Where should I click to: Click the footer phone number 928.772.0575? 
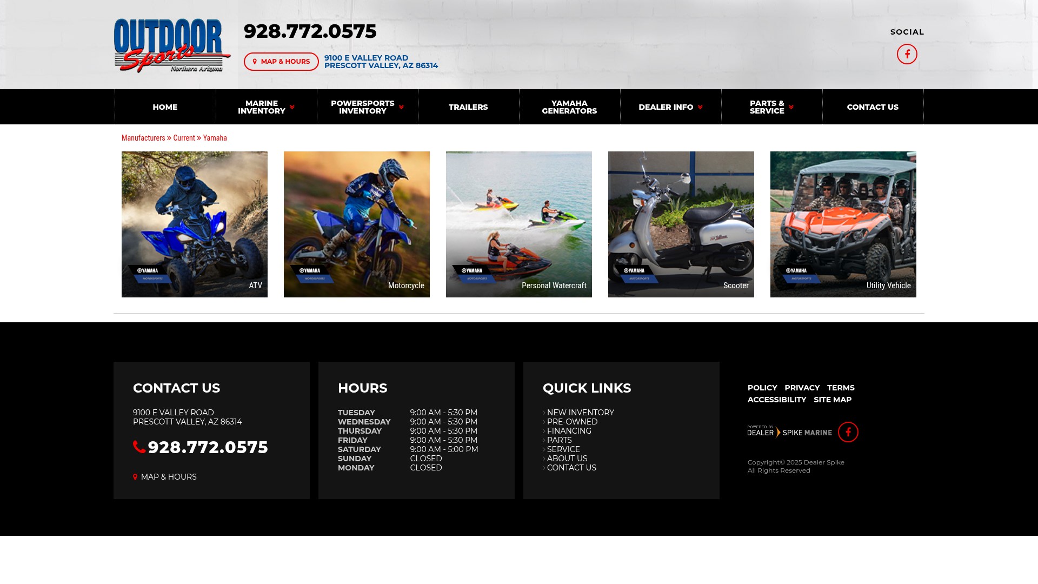(208, 447)
